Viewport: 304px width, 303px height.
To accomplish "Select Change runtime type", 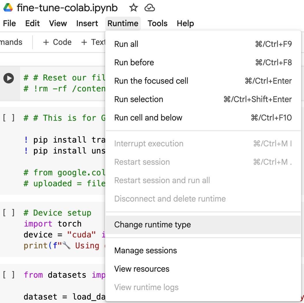I will [x=203, y=225].
